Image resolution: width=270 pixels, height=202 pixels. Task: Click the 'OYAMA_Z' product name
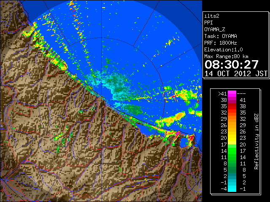coord(215,29)
